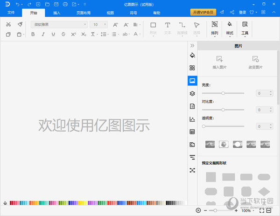Open the 样式 Style menu
The width and height of the screenshot is (280, 216).
point(230,29)
